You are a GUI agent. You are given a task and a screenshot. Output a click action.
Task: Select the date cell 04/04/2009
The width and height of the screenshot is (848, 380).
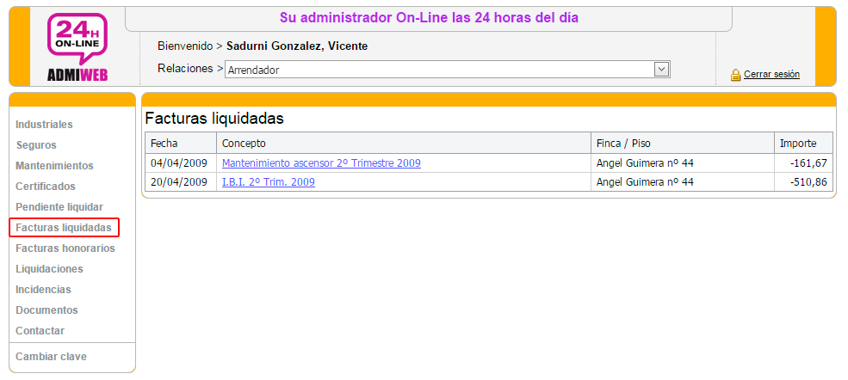click(x=179, y=163)
